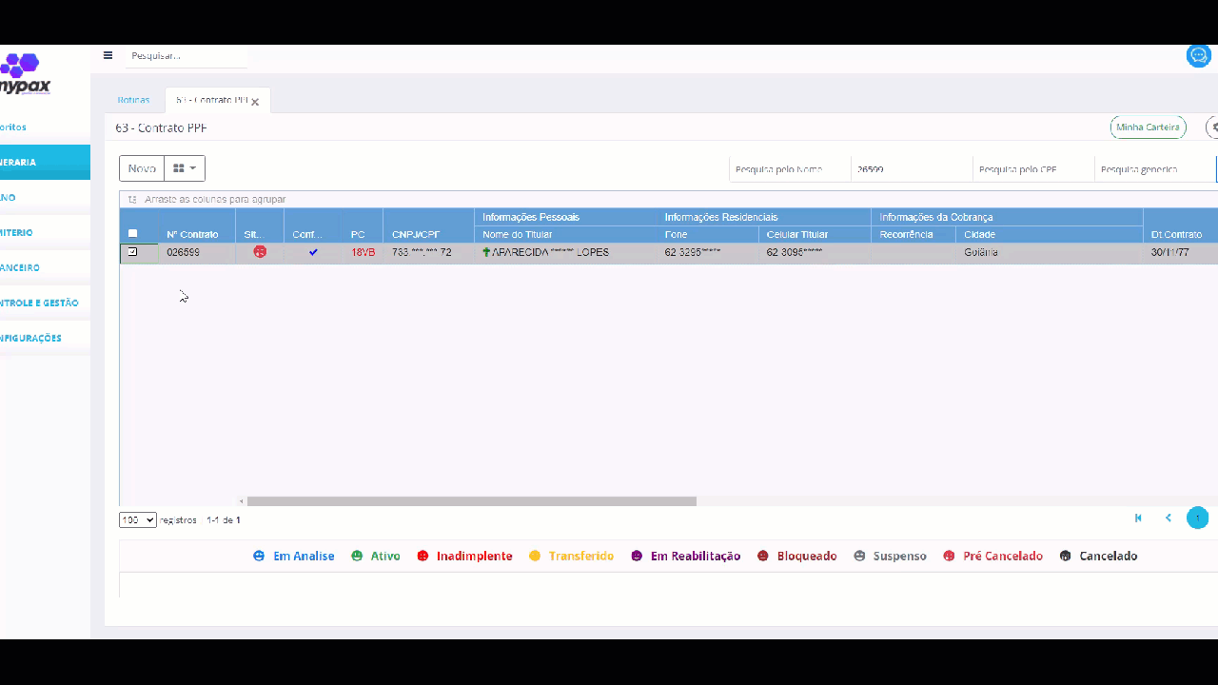Click the red situation face icon in row 026599
This screenshot has height=685, width=1218.
(x=260, y=252)
